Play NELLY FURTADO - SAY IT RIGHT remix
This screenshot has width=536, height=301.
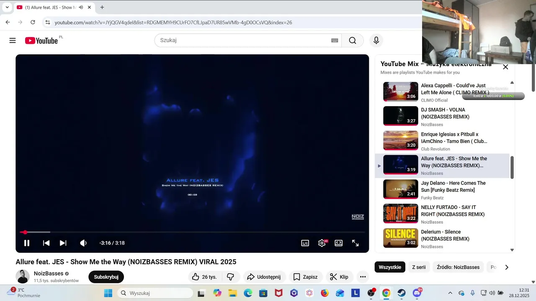(443, 214)
